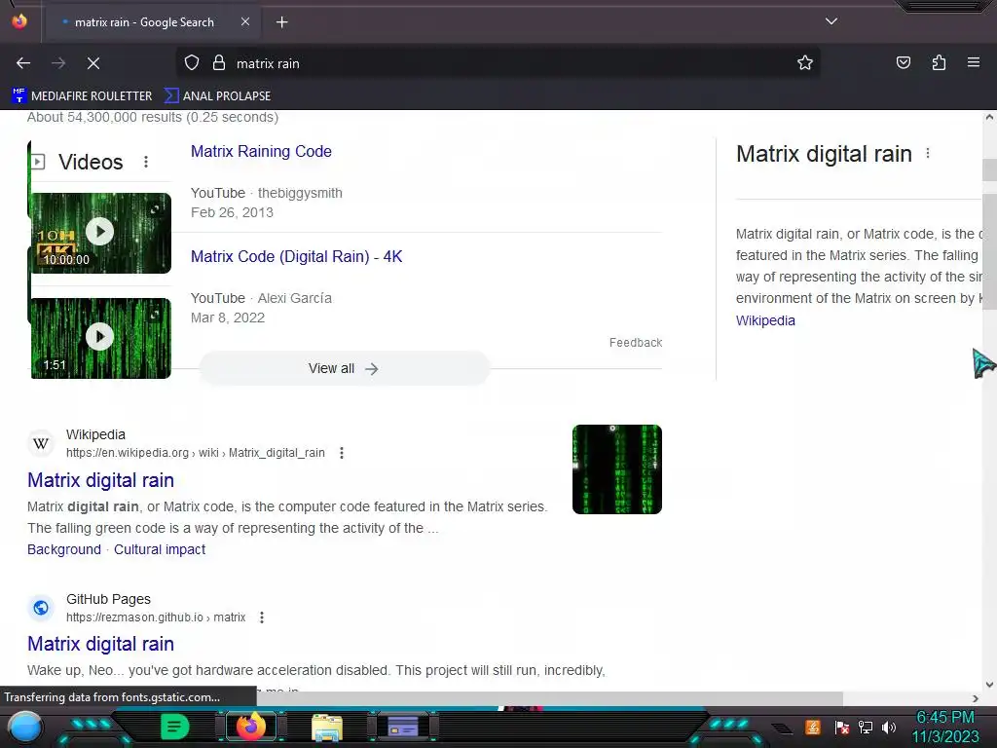Open the Extensions puzzle icon
This screenshot has height=748, width=997.
click(939, 63)
